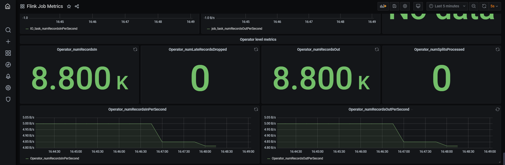The height and width of the screenshot is (165, 505).
Task: Open the Last 5 minutes time picker
Action: tap(447, 6)
